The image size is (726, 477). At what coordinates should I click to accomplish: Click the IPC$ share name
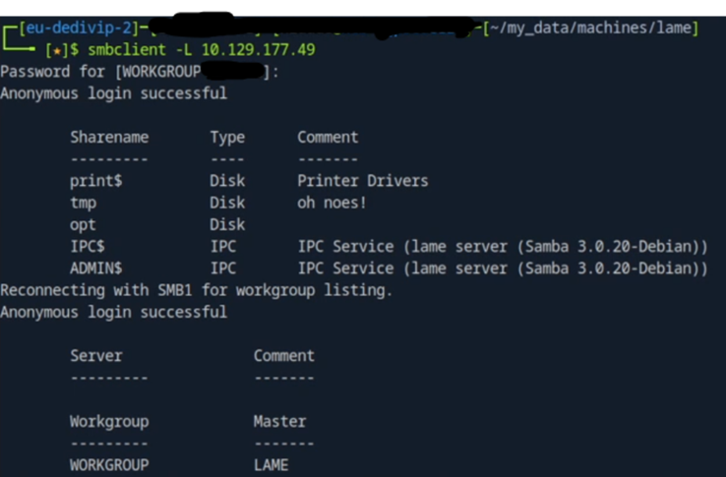(x=87, y=246)
